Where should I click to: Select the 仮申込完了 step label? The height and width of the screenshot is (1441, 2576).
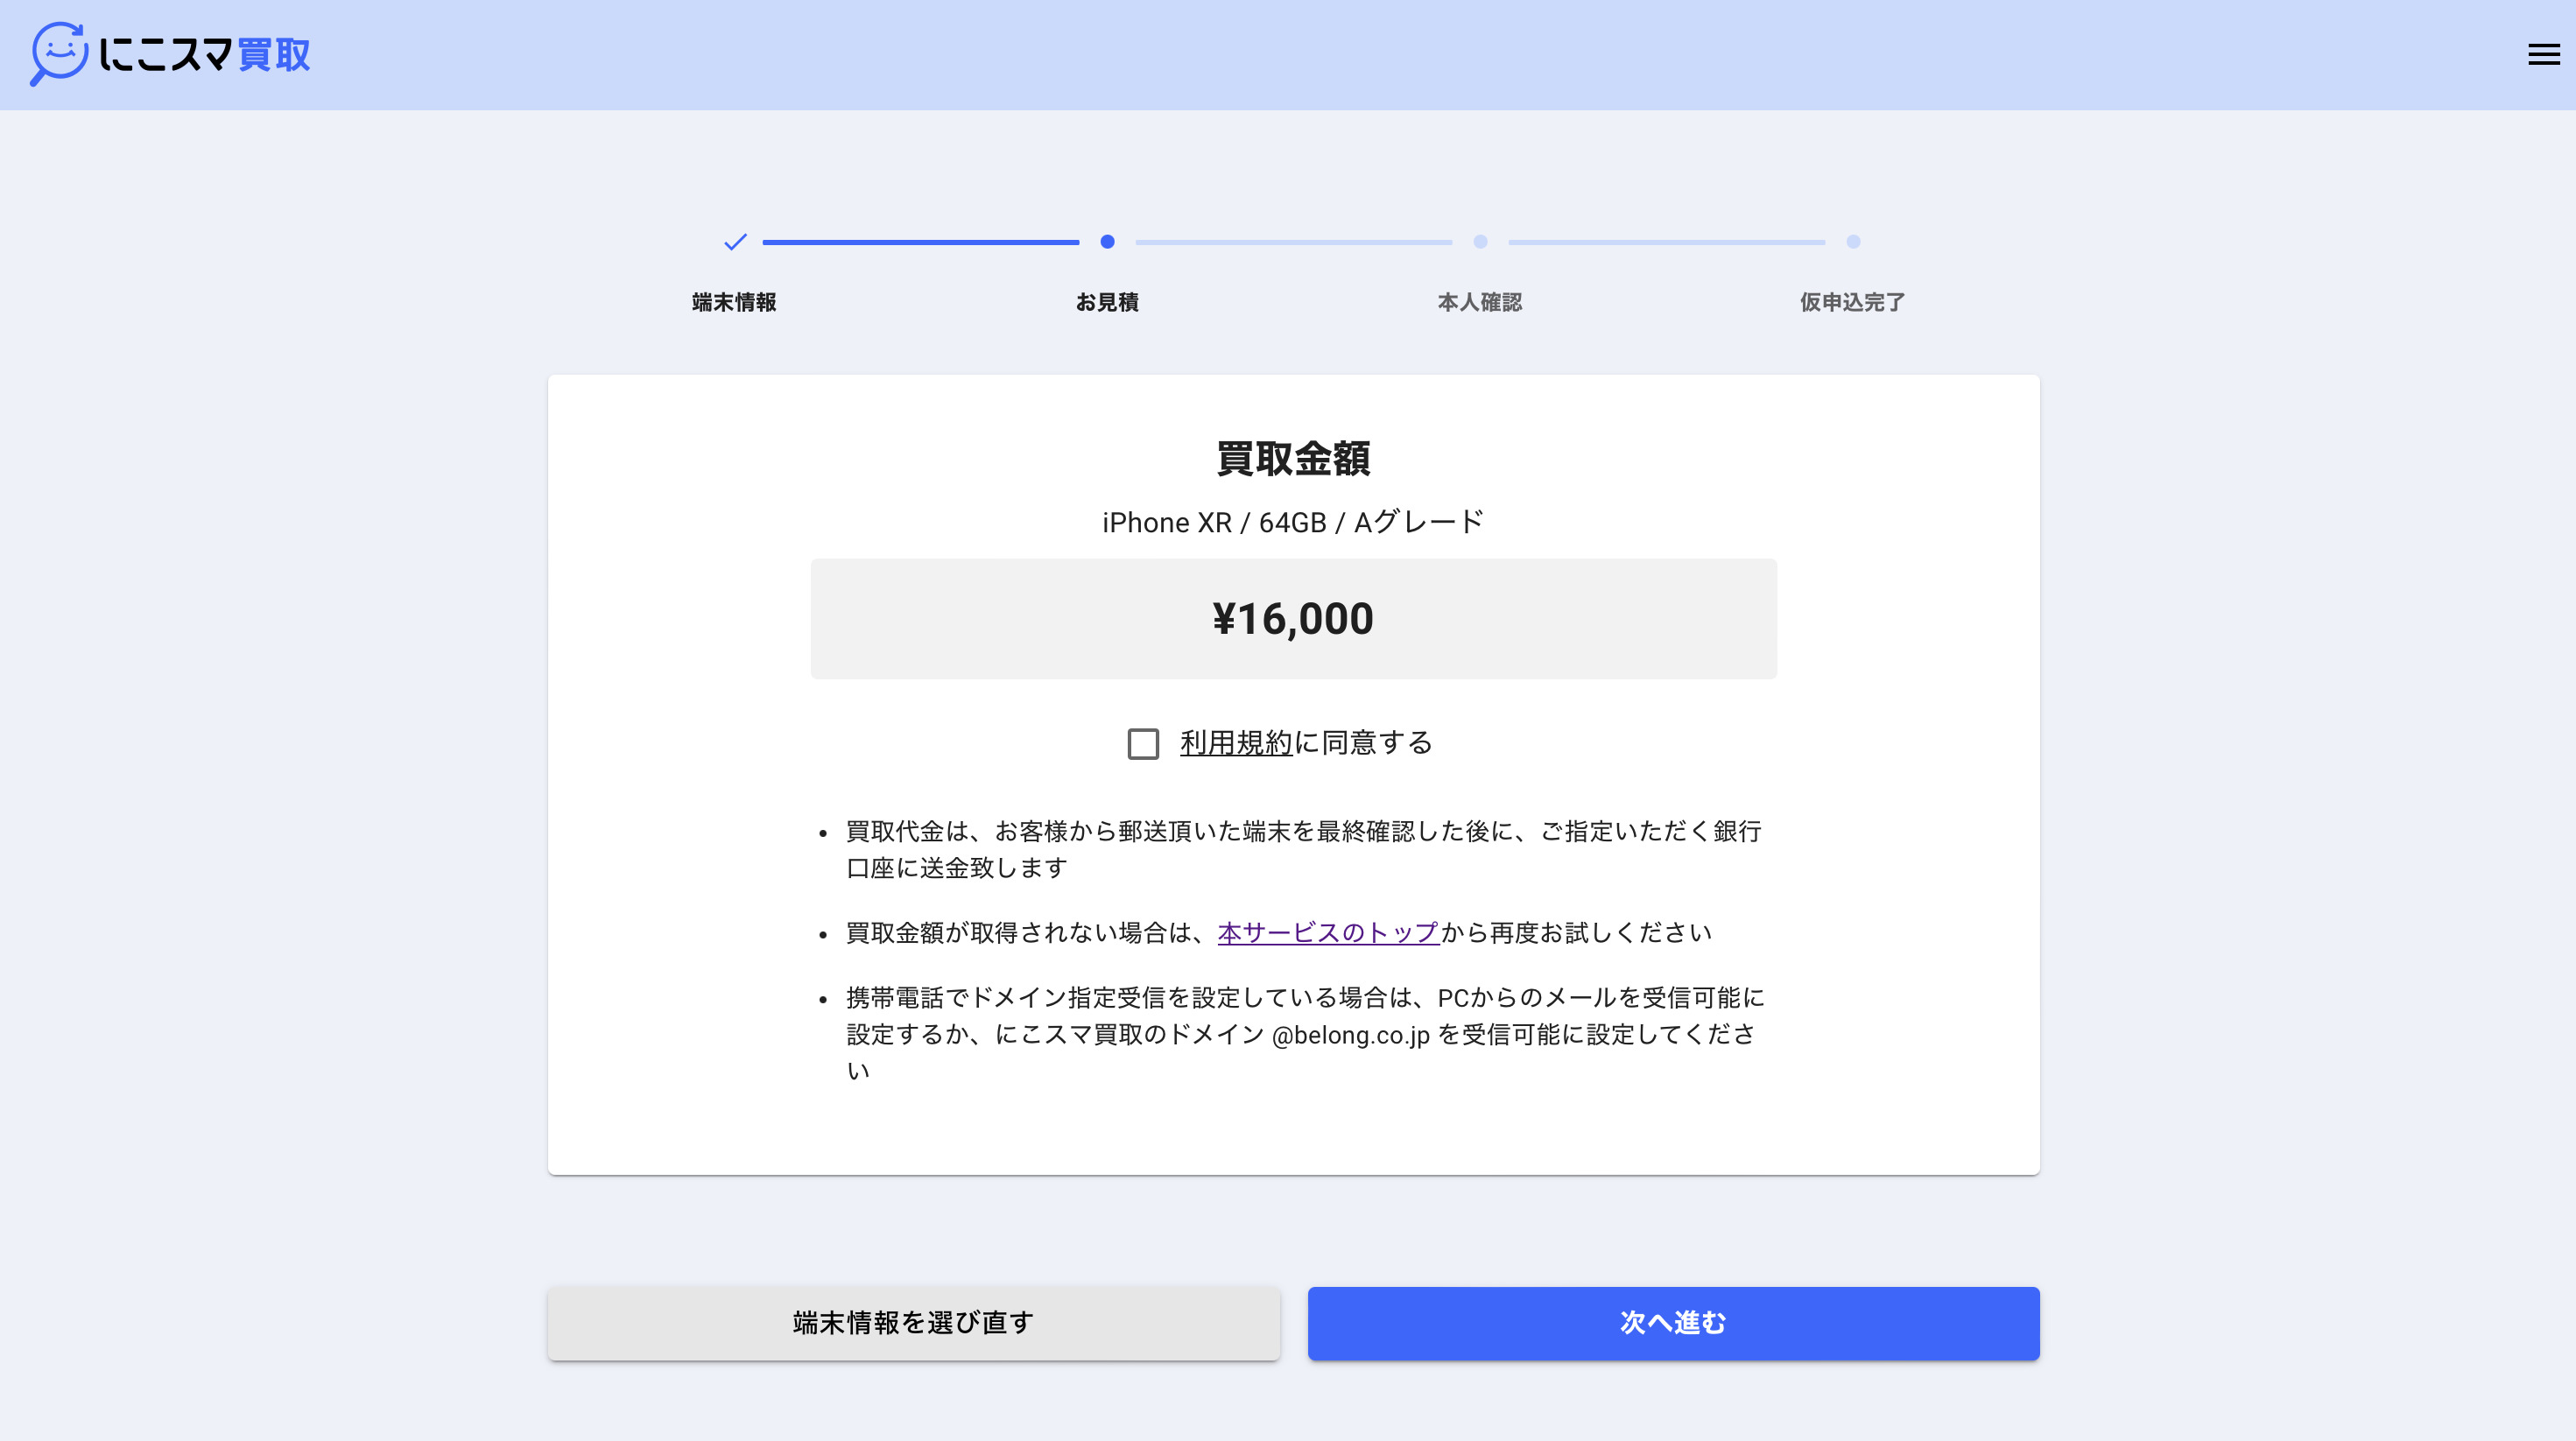pos(1852,302)
